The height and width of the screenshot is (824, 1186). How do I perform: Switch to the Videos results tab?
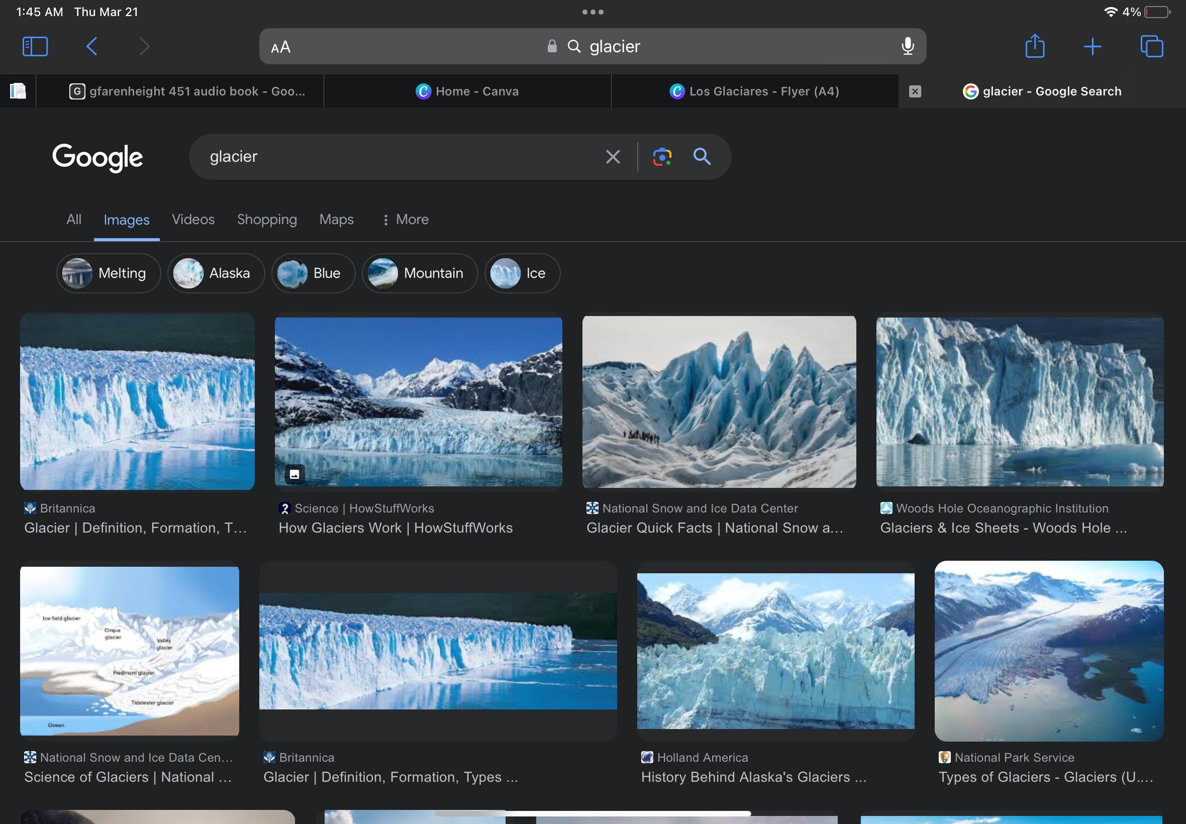coord(193,220)
